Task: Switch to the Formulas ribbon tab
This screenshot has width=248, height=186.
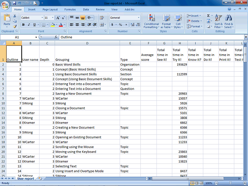Action: pos(70,9)
